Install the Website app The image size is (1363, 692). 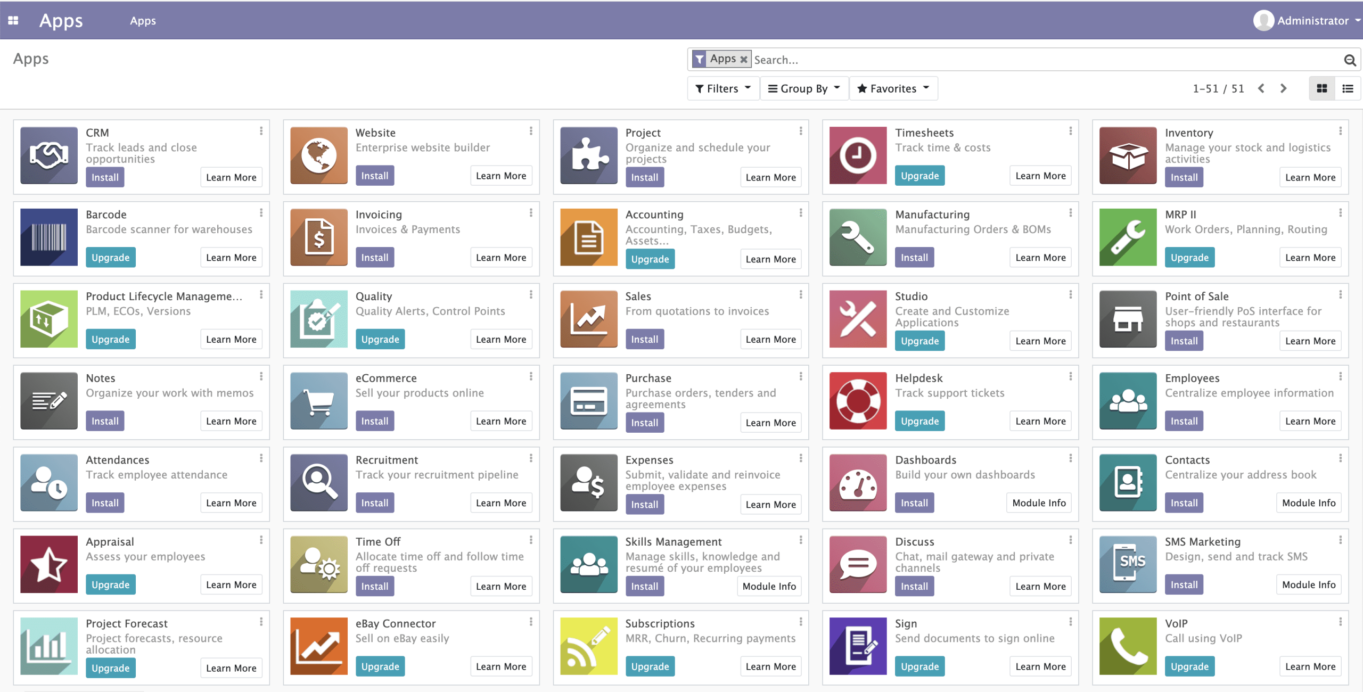tap(374, 176)
